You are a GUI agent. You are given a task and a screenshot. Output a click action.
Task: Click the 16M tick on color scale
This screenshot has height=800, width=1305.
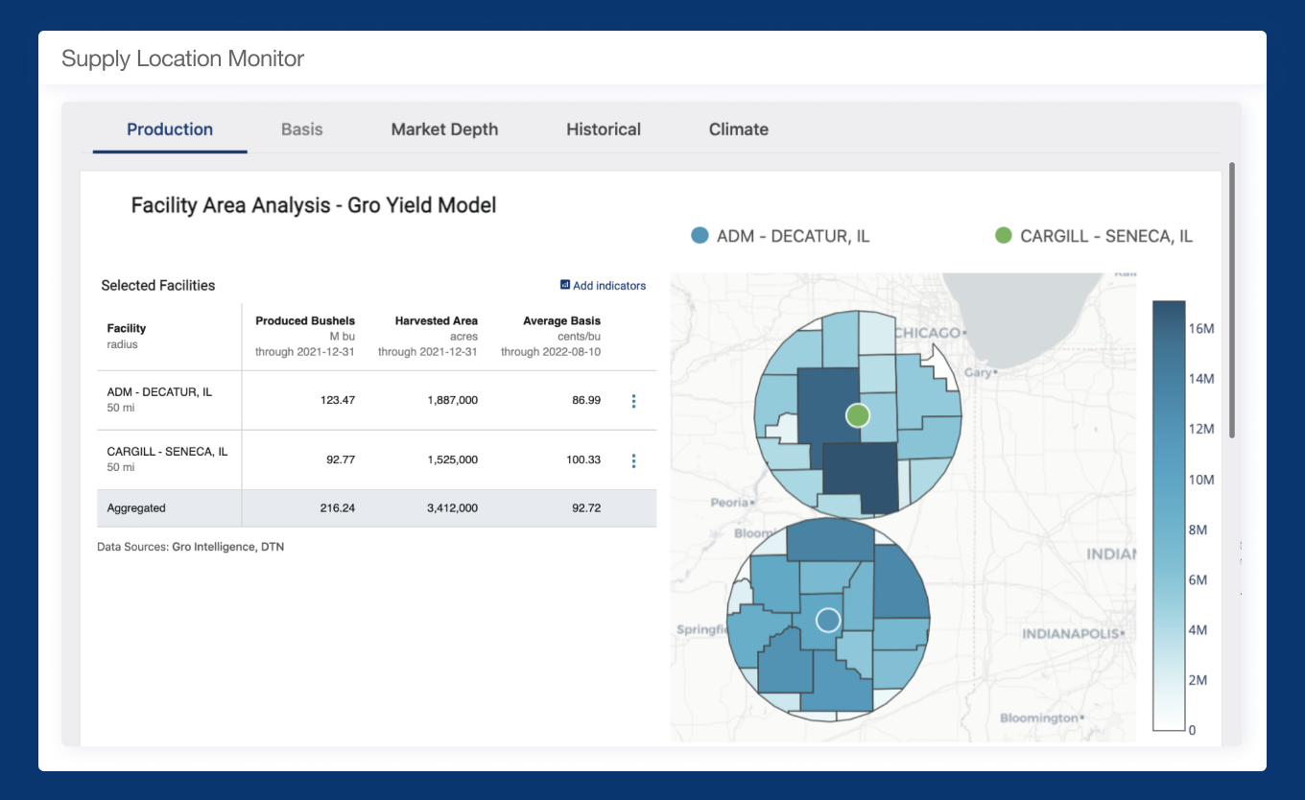1202,328
